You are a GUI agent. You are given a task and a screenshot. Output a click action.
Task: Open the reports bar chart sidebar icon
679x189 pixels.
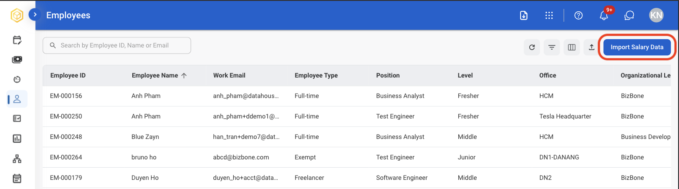(x=17, y=138)
